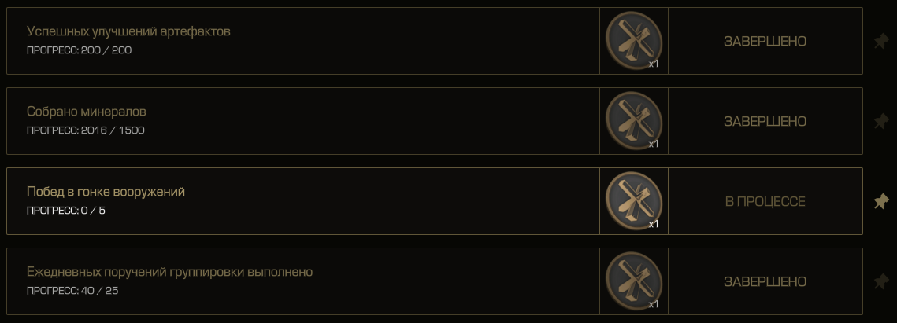Click reward token for 'Побед в гонке вооружений'
897x323 pixels.
[634, 201]
